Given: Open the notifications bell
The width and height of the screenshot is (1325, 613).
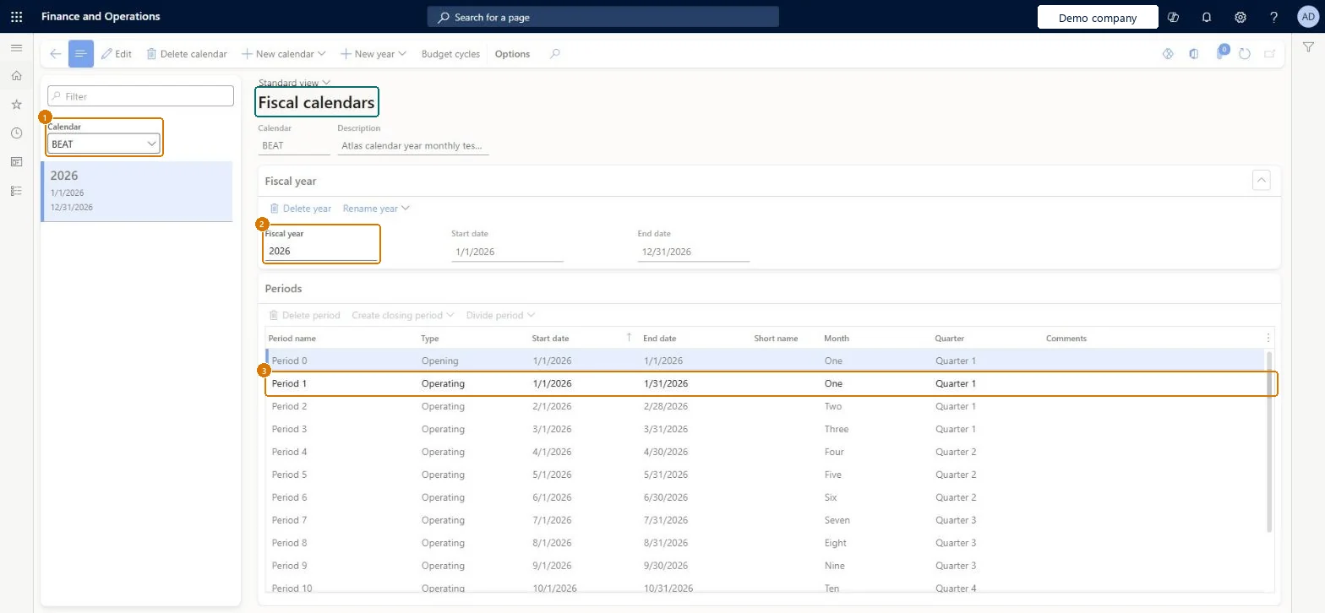Looking at the screenshot, I should pyautogui.click(x=1207, y=17).
